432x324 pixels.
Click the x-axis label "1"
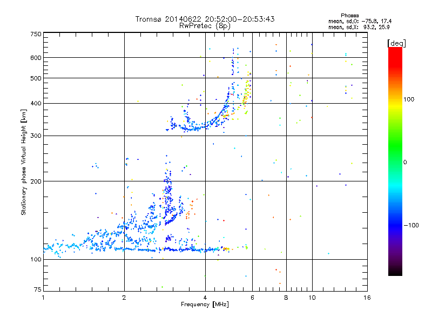43,298
